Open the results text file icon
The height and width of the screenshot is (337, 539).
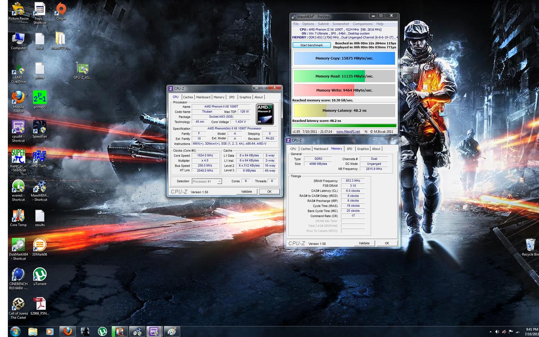tap(39, 218)
